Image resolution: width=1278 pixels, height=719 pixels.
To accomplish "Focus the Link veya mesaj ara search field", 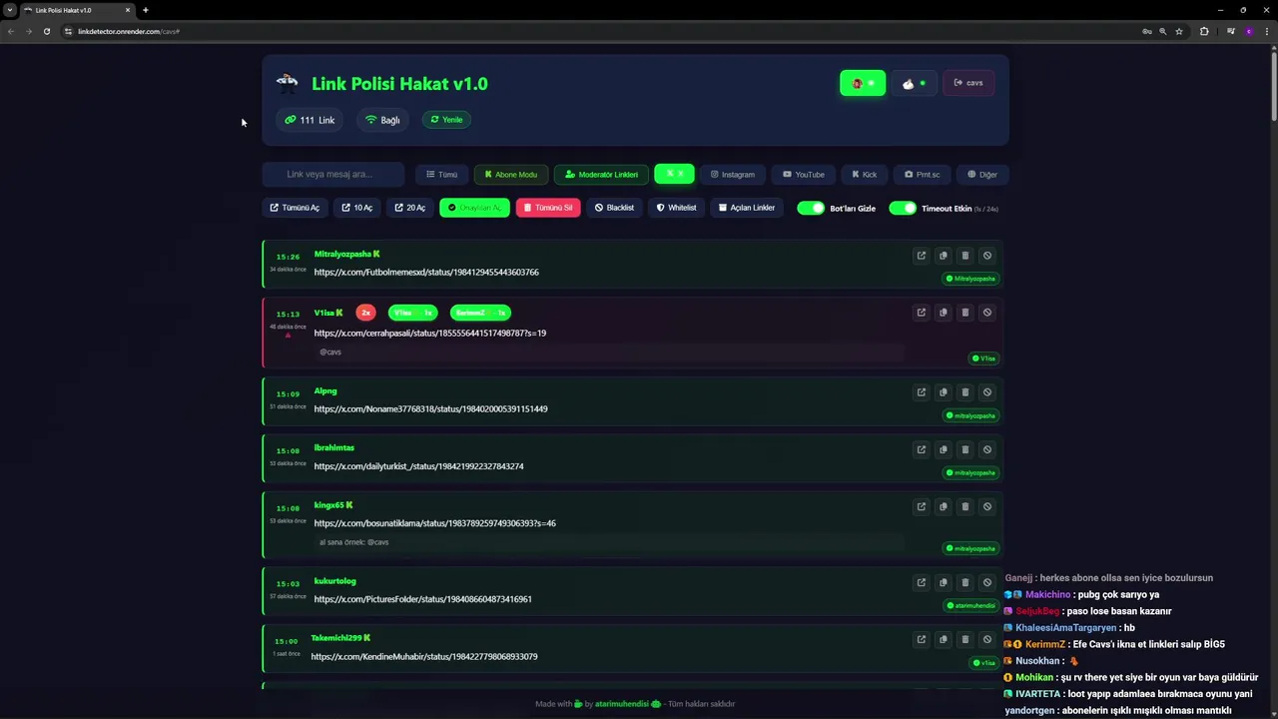I will tap(333, 175).
